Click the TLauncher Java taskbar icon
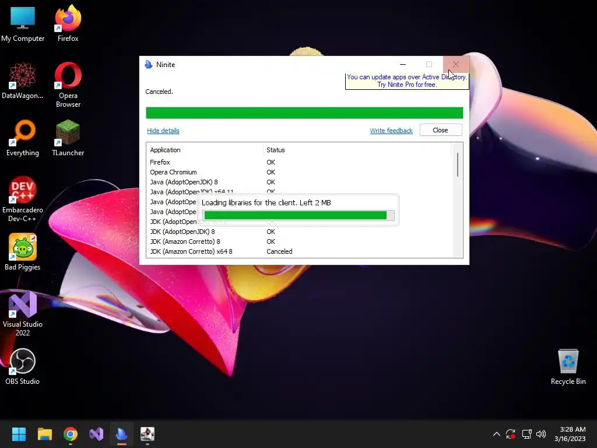Image resolution: width=597 pixels, height=448 pixels. pyautogui.click(x=148, y=434)
